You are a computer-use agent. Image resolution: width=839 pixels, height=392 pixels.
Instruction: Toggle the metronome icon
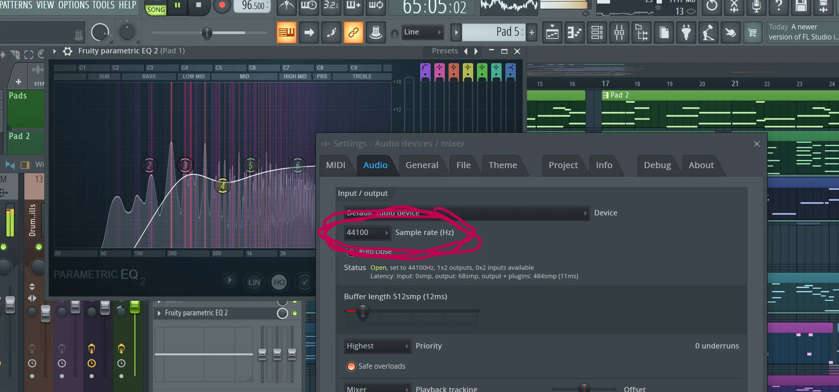286,6
